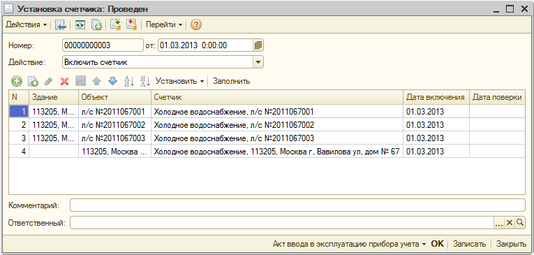Click the post document icon
Screen dimensions: 534x255
tap(115, 25)
